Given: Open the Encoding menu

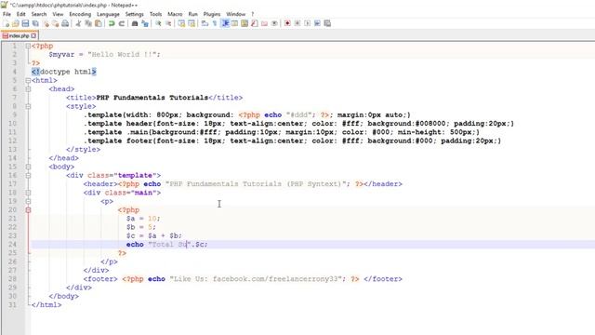Looking at the screenshot, I should [80, 14].
